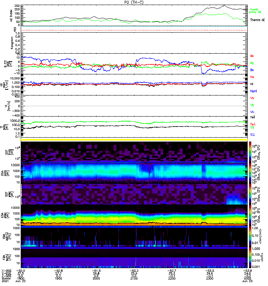Click the ESA elec Eflux color bar
Viewport: 268px width, 286px height.
[x=250, y=215]
